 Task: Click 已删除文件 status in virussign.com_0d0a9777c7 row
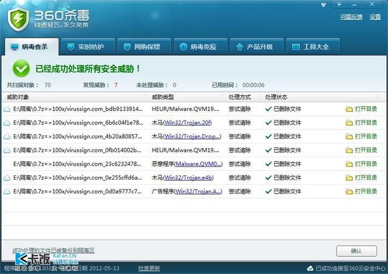[x=287, y=191]
